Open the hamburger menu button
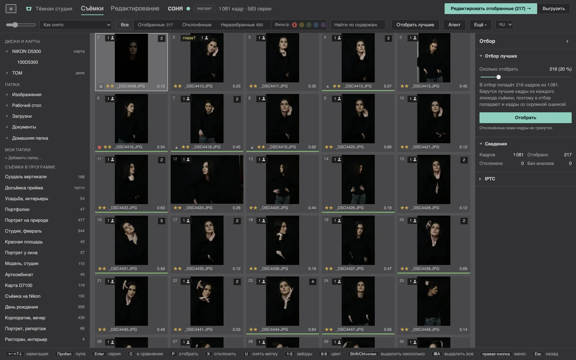The width and height of the screenshot is (576, 360). 11,9
